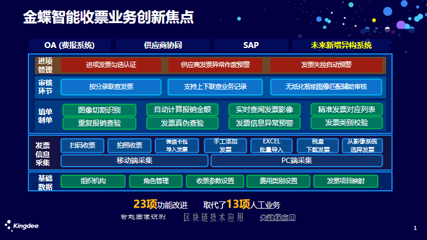427x240 pixels.
Task: Click the 智能图像识别 caption
Action: tap(144, 217)
